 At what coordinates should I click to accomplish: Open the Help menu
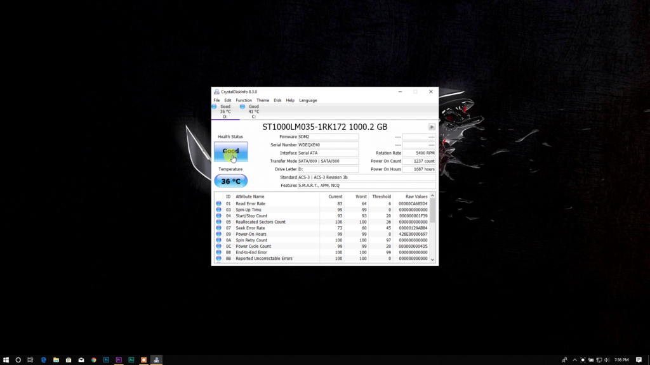coord(290,100)
